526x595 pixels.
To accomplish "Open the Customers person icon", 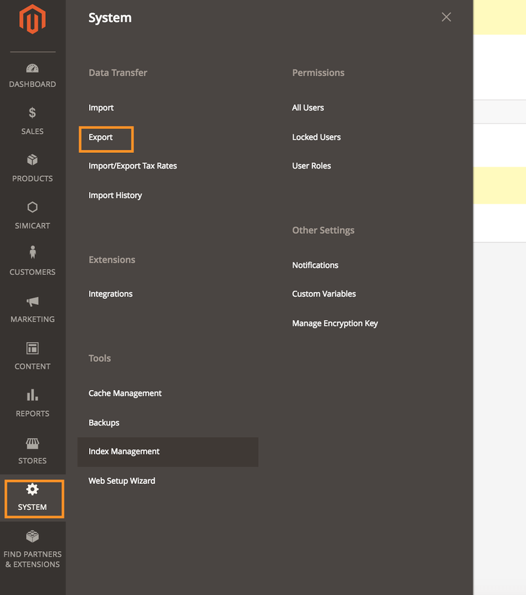I will point(33,252).
